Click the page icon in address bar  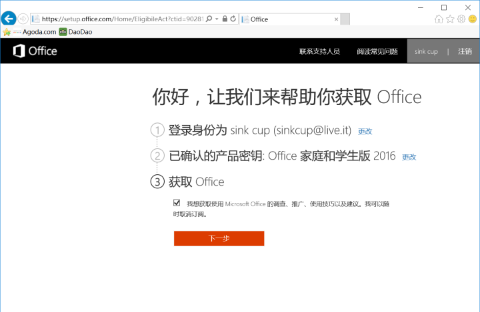click(x=36, y=19)
